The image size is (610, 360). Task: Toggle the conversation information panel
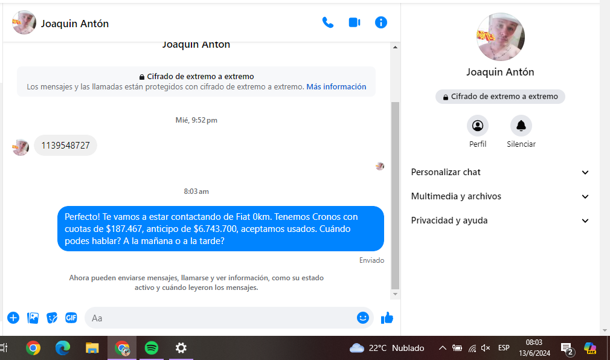[x=380, y=23]
